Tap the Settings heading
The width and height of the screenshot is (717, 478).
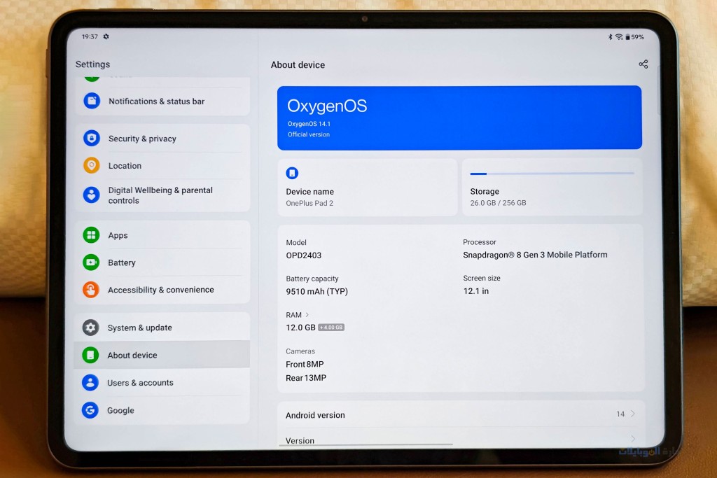click(93, 64)
